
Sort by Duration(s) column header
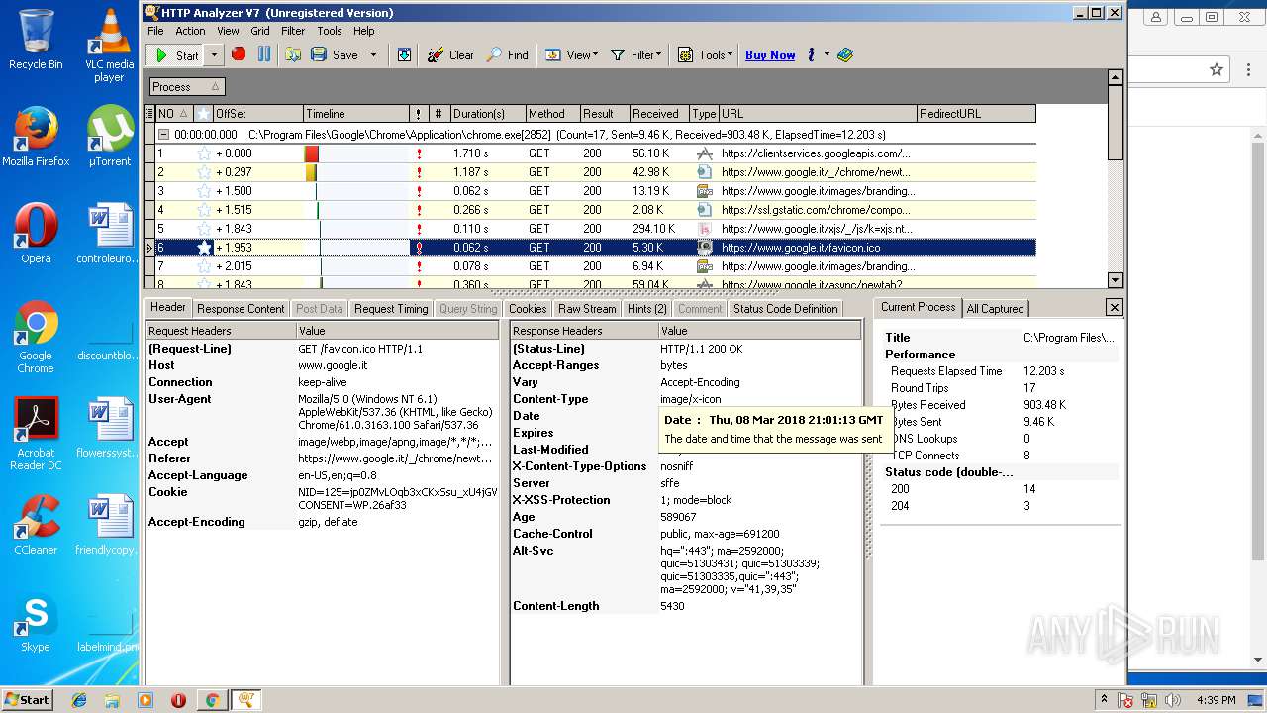487,114
